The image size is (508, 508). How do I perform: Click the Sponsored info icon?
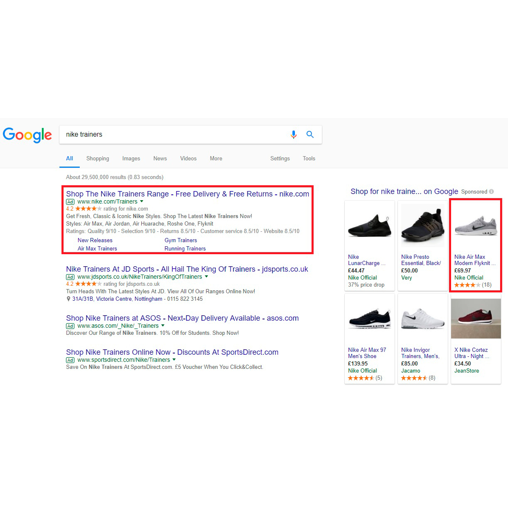coord(491,191)
